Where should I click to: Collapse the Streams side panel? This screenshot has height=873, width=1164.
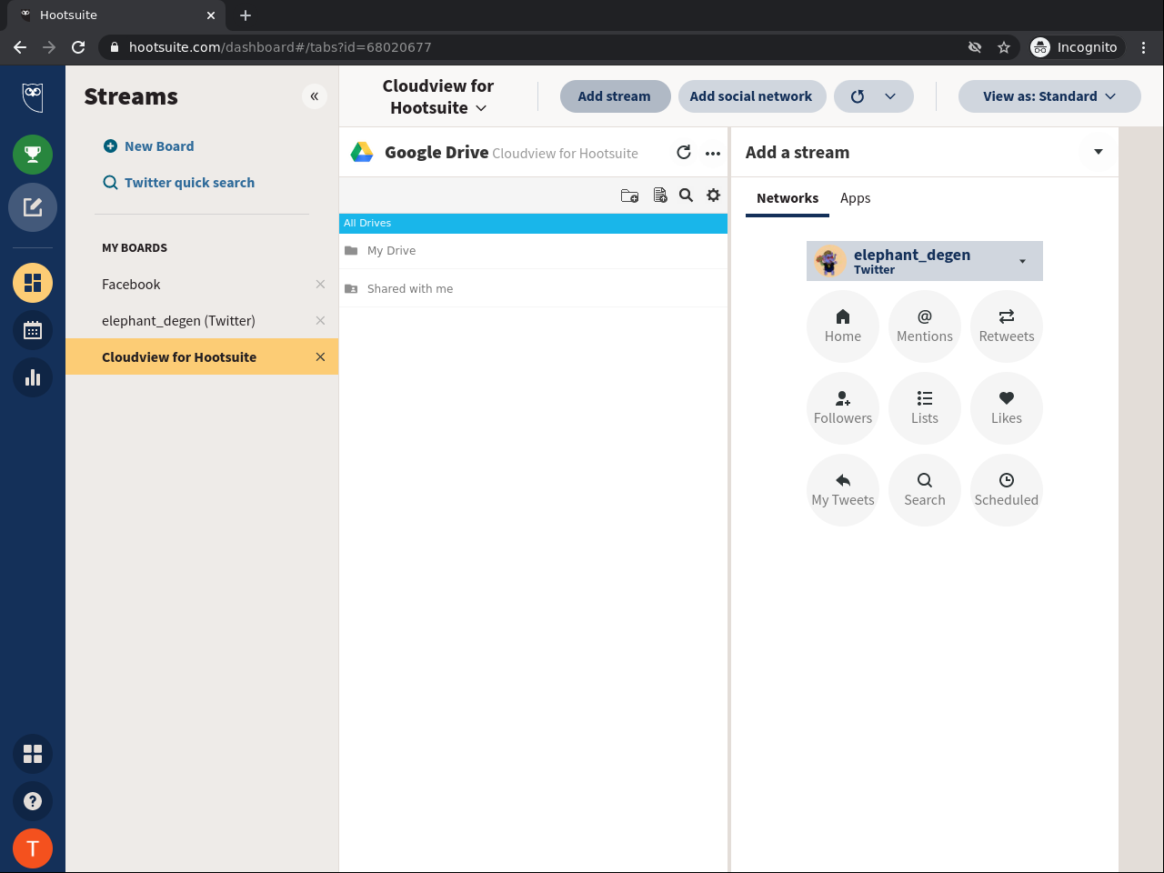coord(315,96)
